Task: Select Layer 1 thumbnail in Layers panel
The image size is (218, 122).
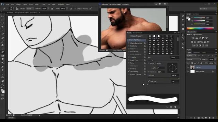Action: [192, 67]
